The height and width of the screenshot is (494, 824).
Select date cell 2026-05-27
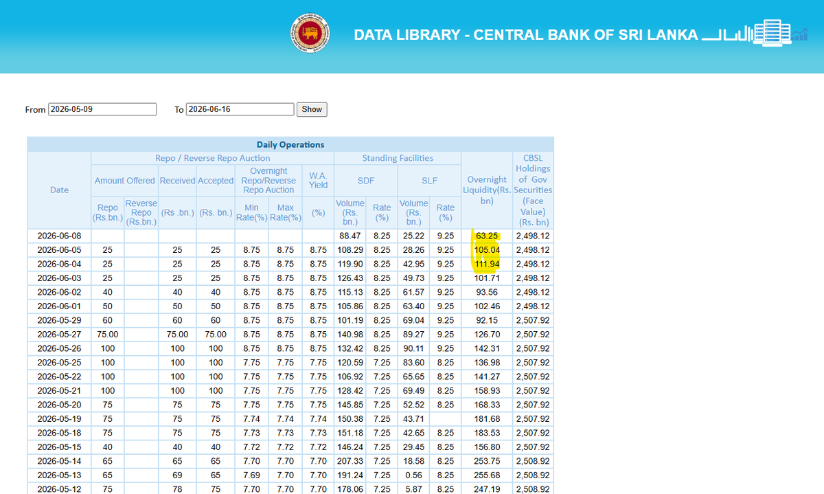point(59,335)
